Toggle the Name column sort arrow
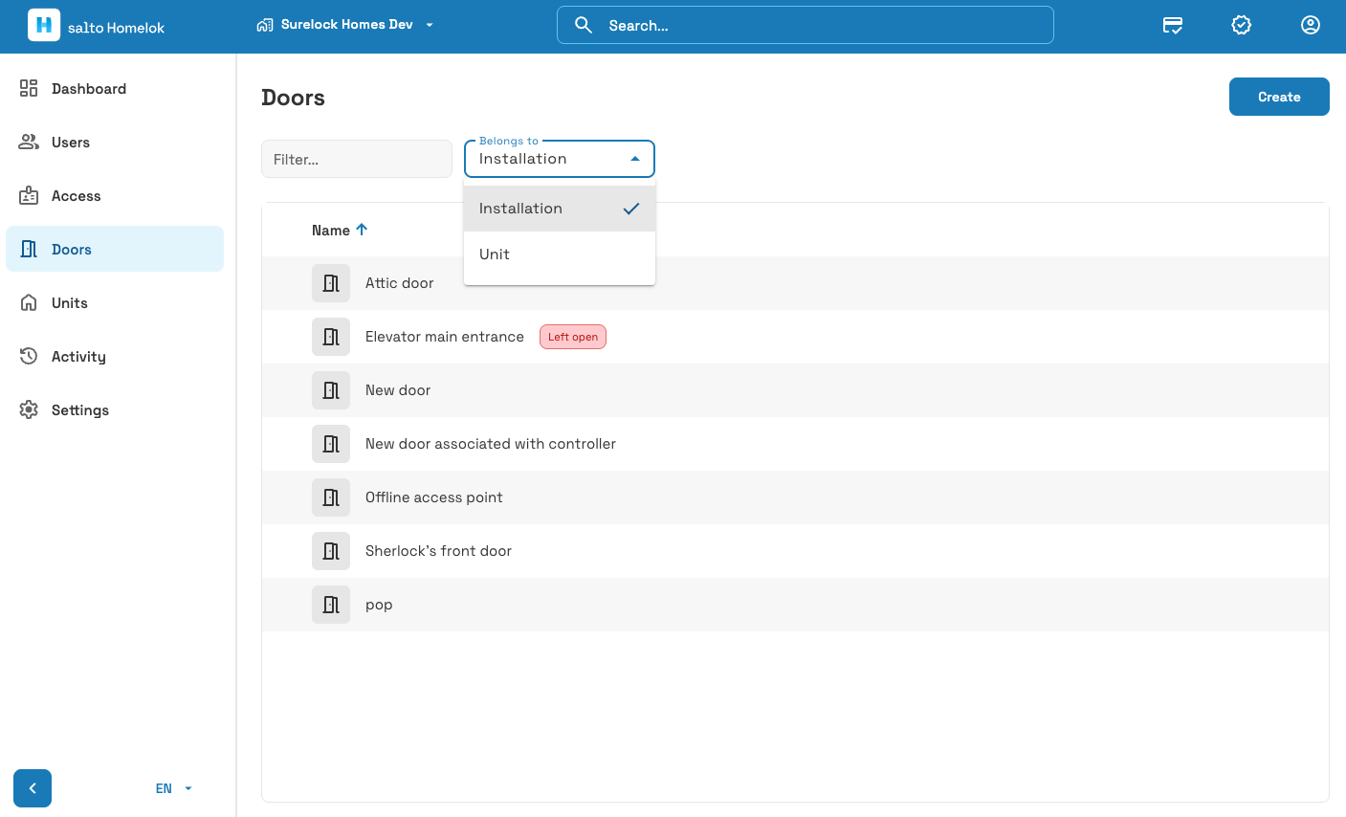Image resolution: width=1346 pixels, height=817 pixels. 362,230
